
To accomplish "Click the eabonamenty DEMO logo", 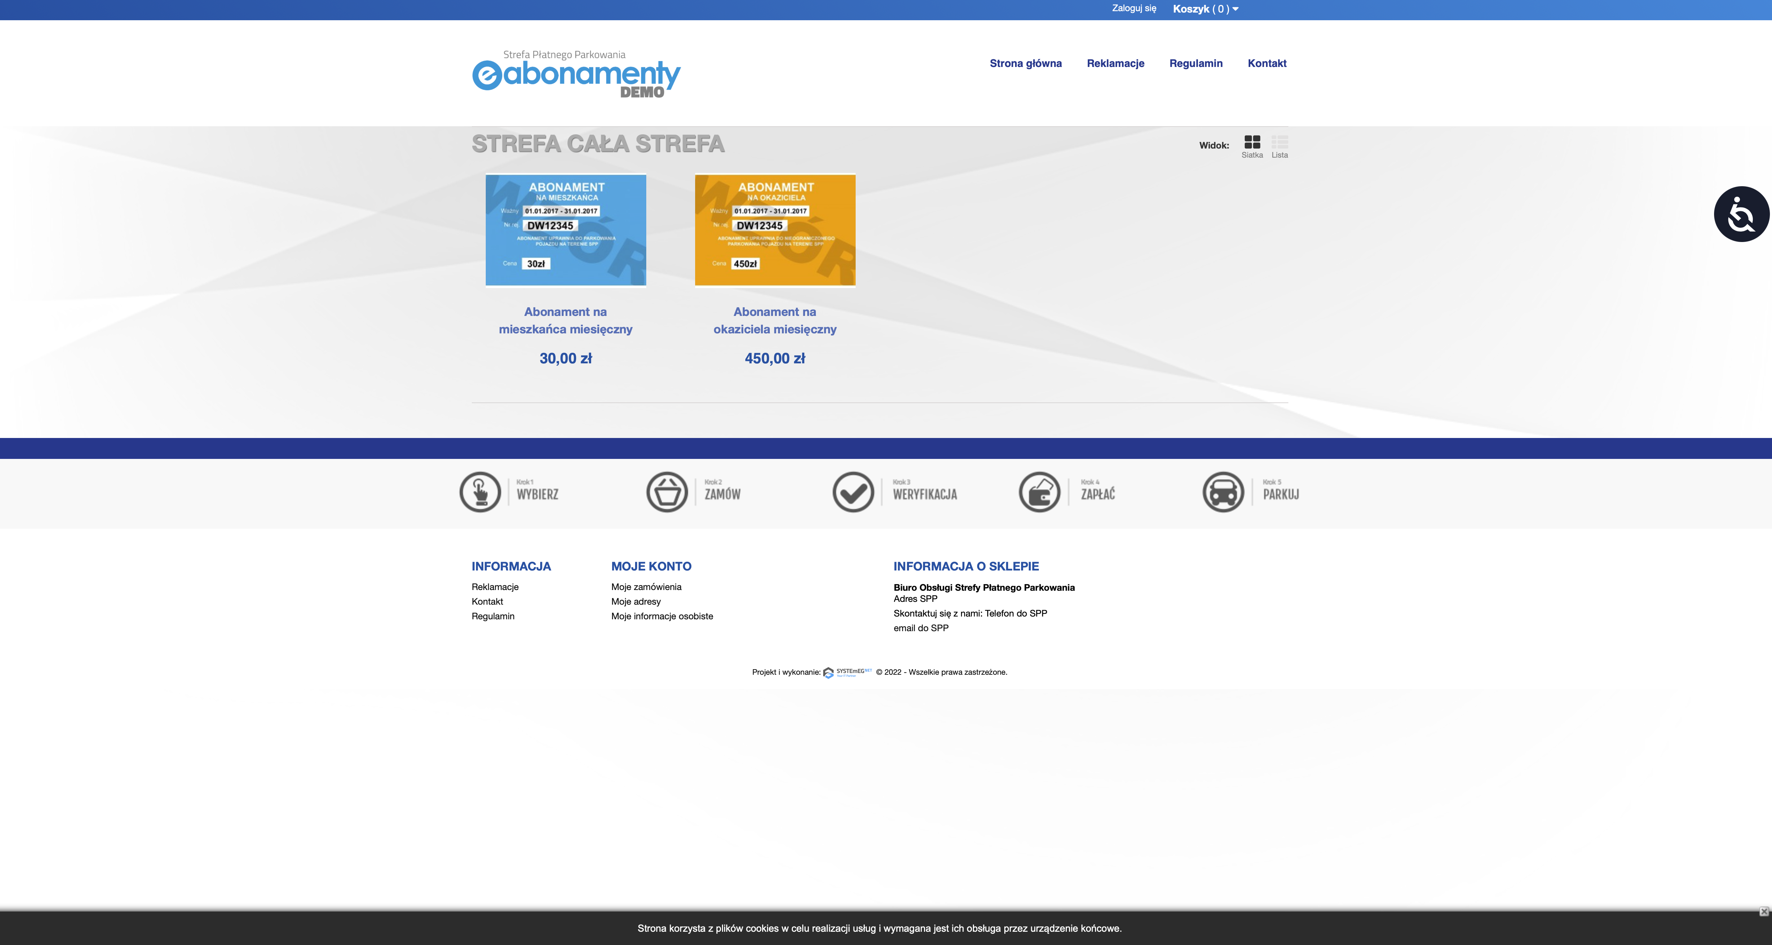I will [x=576, y=74].
